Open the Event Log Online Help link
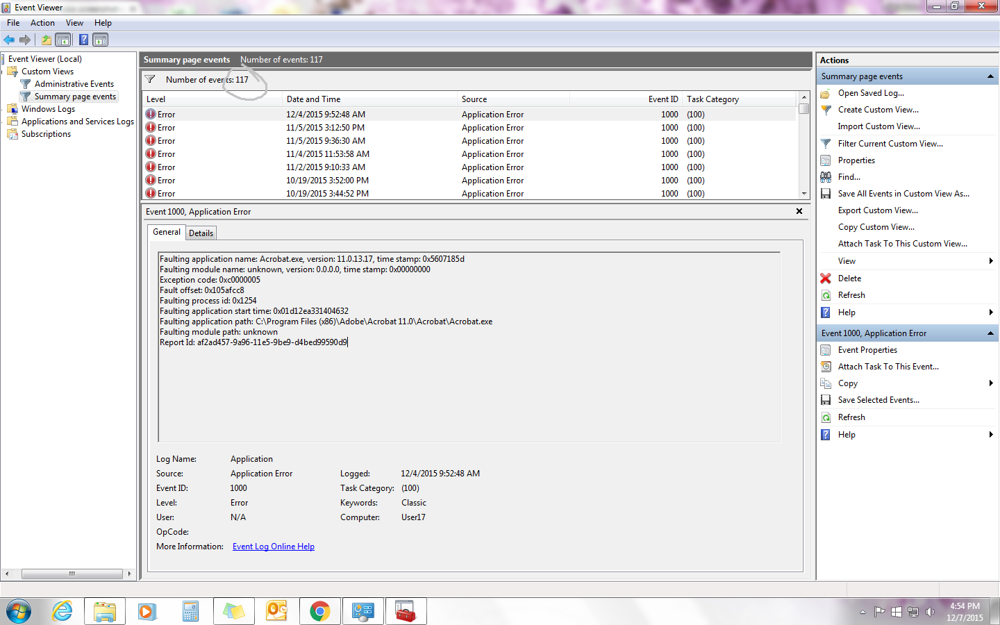 point(274,547)
